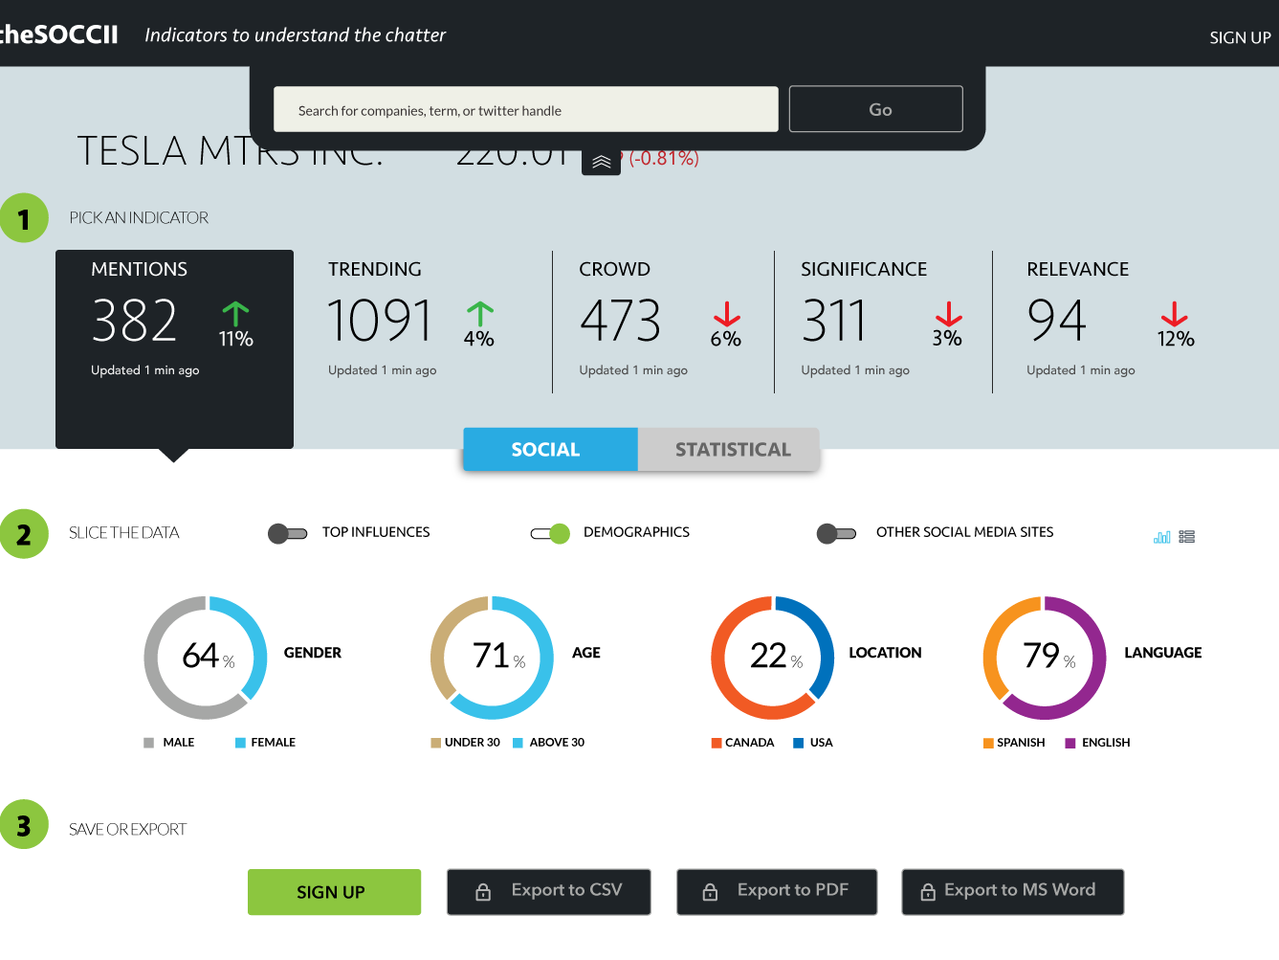This screenshot has width=1279, height=960.
Task: Click the lock icon on Export to CSV
Action: (483, 892)
